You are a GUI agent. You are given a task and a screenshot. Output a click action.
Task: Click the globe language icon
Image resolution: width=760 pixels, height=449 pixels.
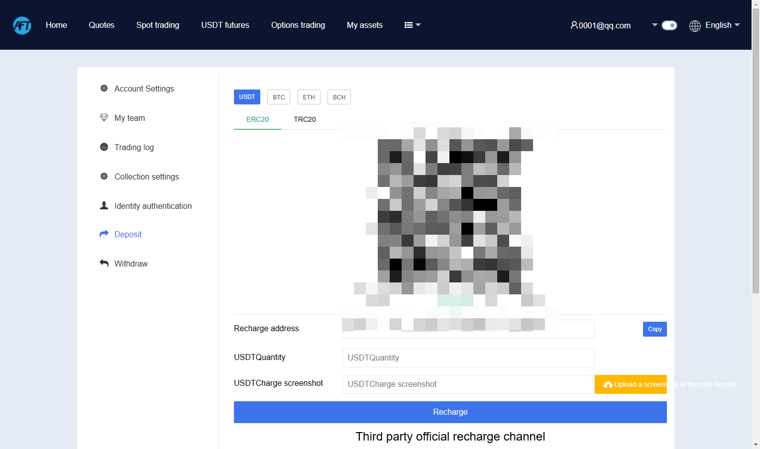[695, 26]
